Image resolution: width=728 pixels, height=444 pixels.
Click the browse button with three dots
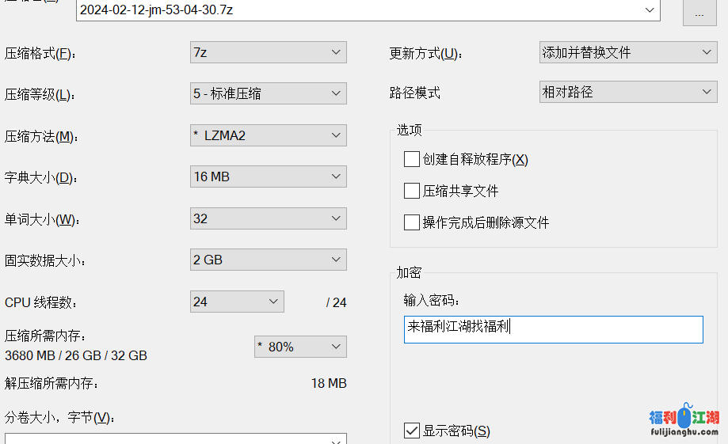pyautogui.click(x=699, y=13)
